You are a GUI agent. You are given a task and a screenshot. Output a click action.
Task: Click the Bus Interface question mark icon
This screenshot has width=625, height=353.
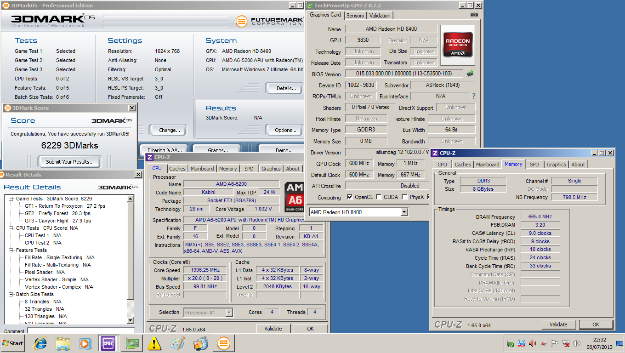474,96
